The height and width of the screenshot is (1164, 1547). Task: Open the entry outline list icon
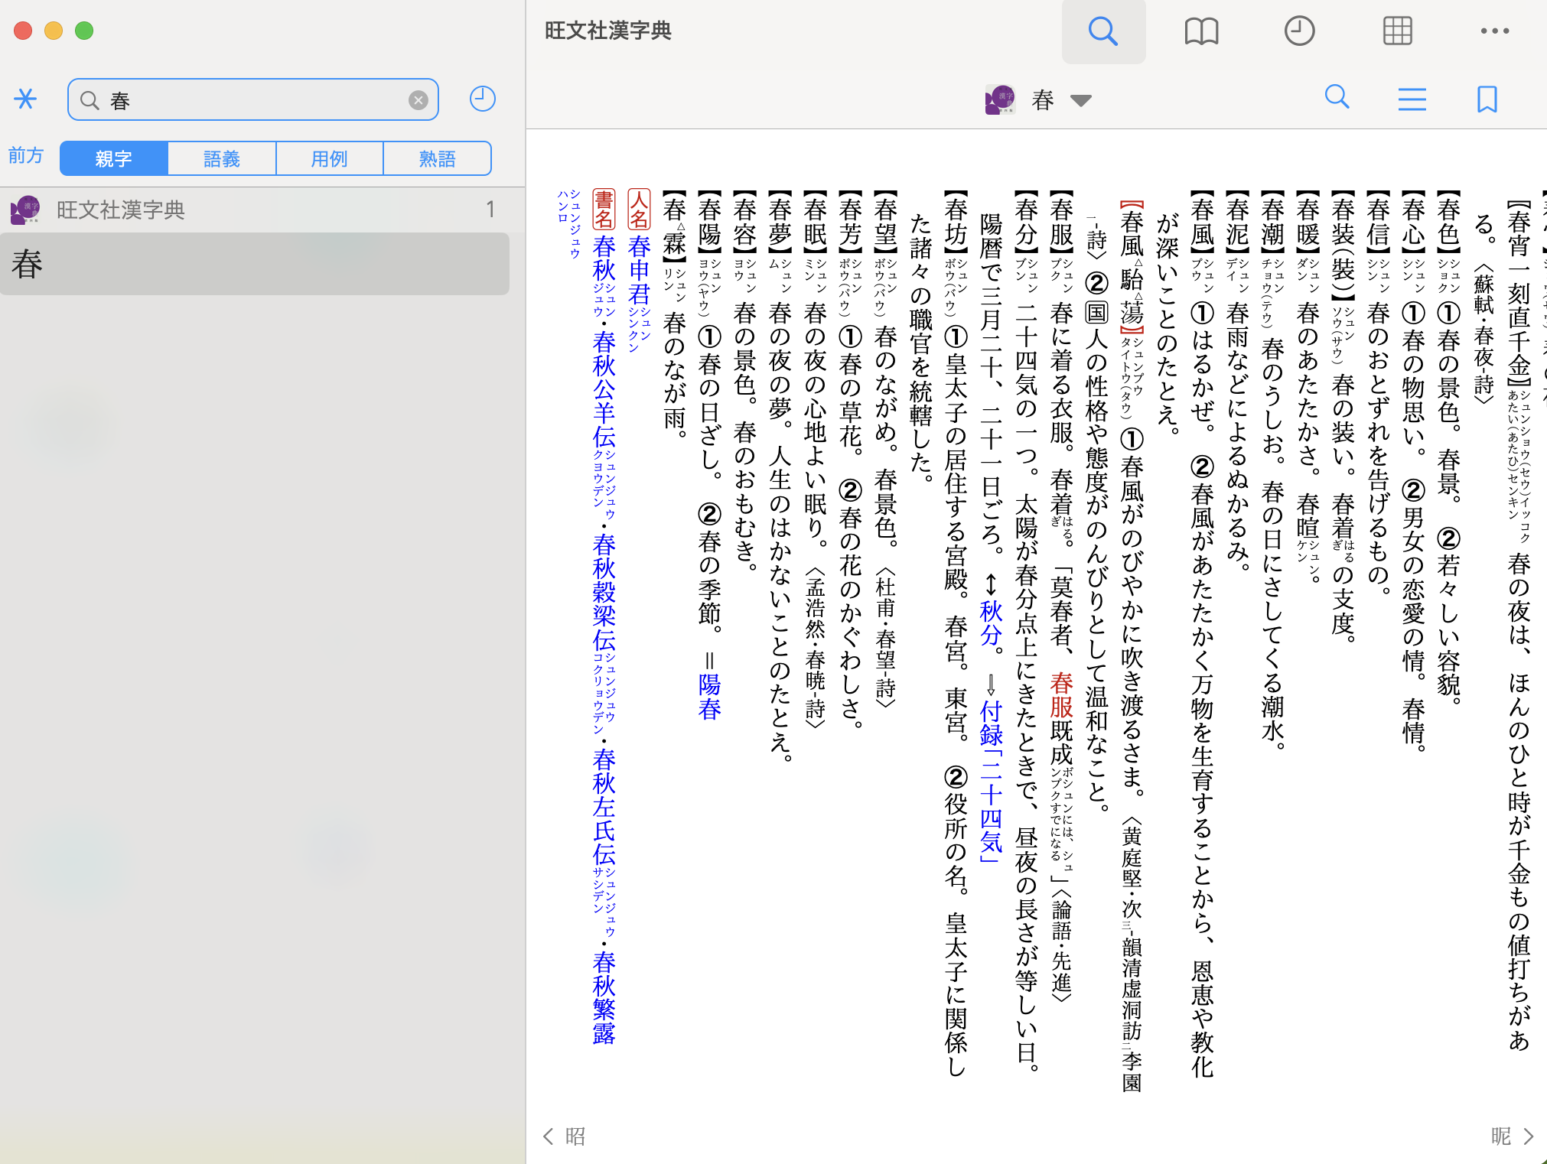click(1412, 99)
